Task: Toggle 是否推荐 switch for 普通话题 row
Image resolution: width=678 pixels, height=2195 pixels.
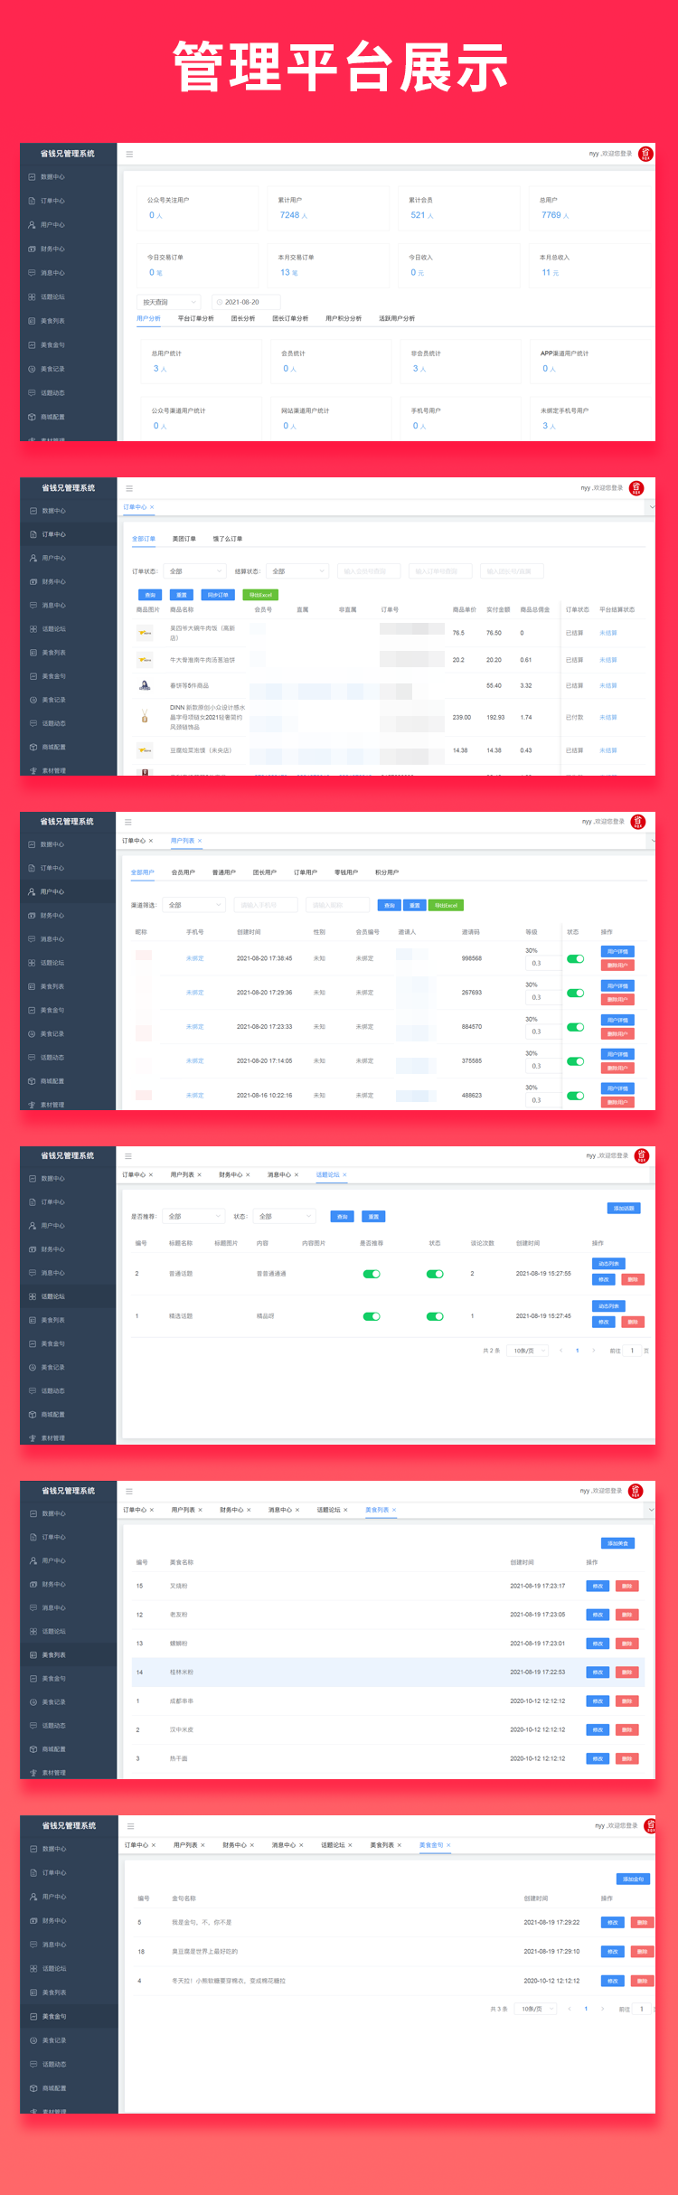Action: point(372,1274)
